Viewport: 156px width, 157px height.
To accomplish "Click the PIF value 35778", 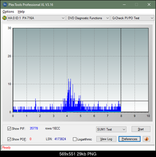I will [x=34, y=128].
